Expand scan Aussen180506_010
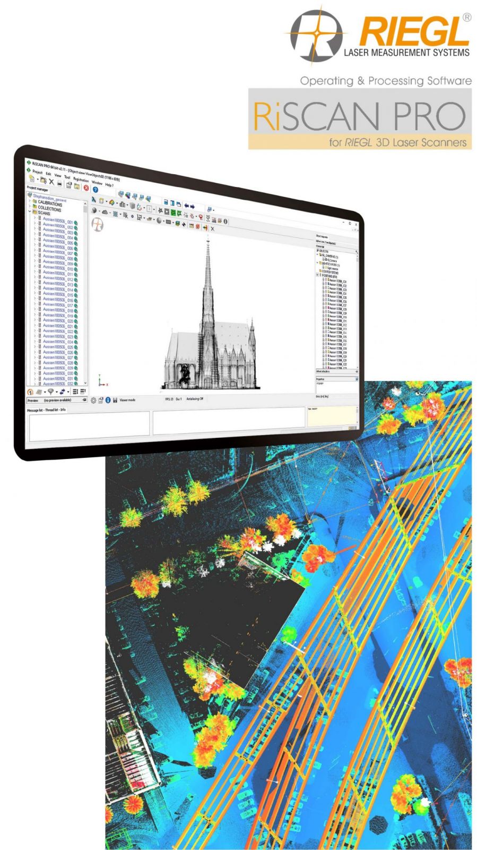Image resolution: width=477 pixels, height=850 pixels. 35,267
